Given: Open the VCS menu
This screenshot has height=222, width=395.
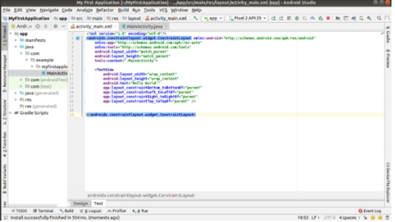Looking at the screenshot, I should point(163,10).
